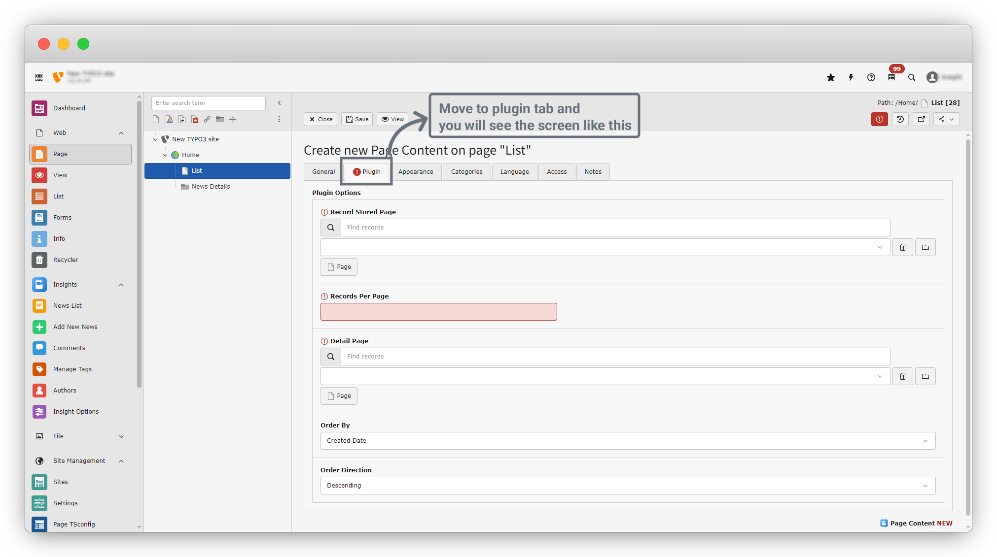Click the clear cache lightning icon
The height and width of the screenshot is (557, 997).
[851, 77]
